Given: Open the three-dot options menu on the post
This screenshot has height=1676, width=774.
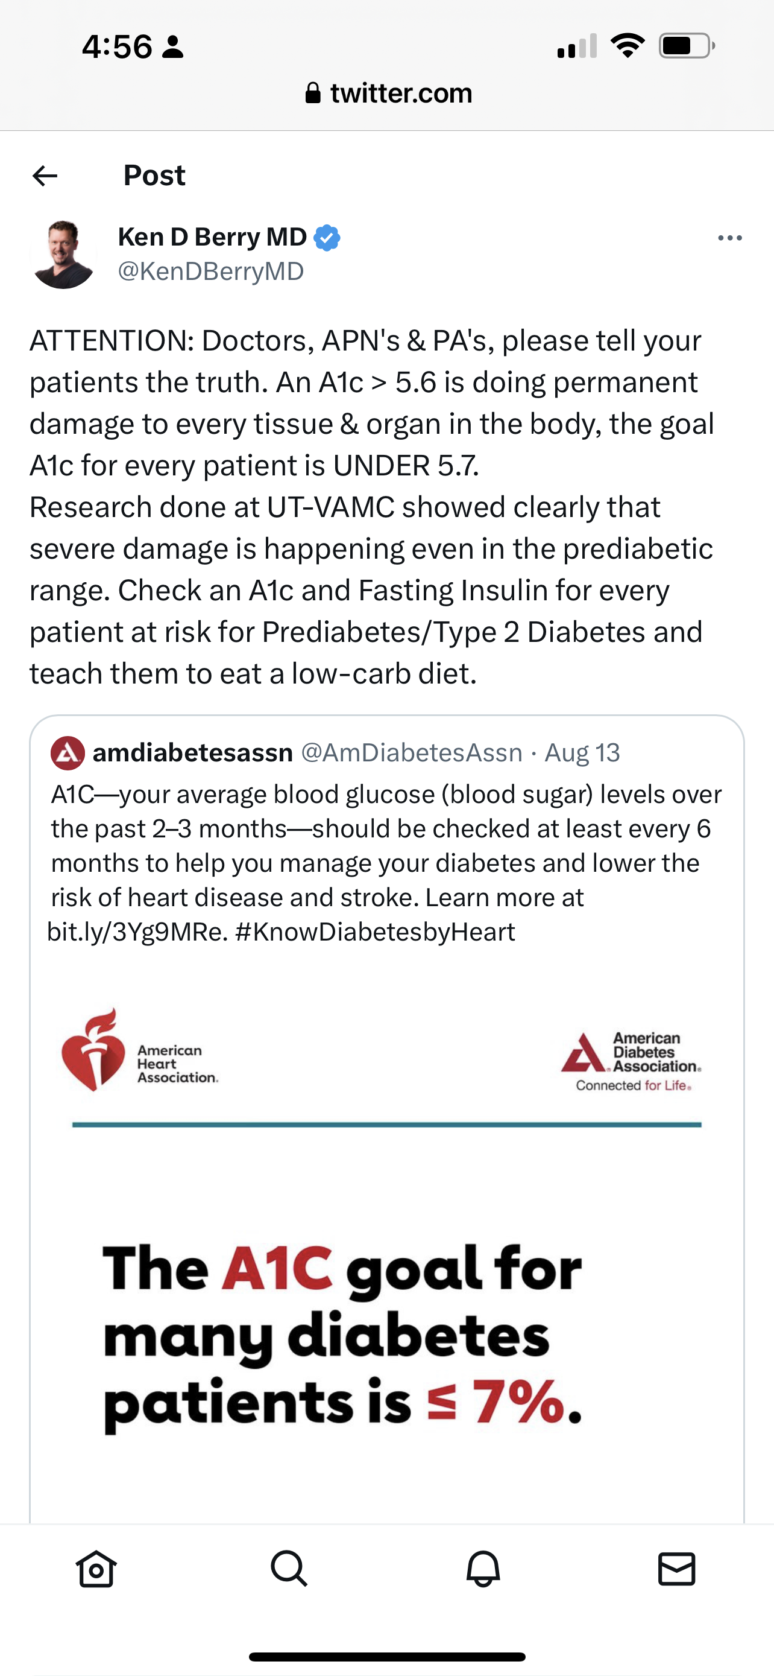Looking at the screenshot, I should 731,237.
